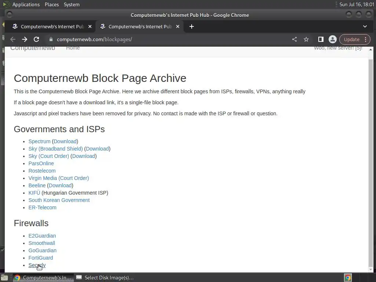This screenshot has height=282, width=376.
Task: Click the clock showing Sun Jul 16
Action: click(x=357, y=4)
